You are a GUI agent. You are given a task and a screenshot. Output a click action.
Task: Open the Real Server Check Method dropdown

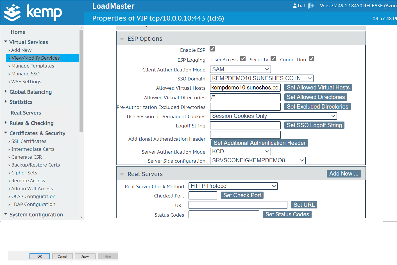coord(233,186)
